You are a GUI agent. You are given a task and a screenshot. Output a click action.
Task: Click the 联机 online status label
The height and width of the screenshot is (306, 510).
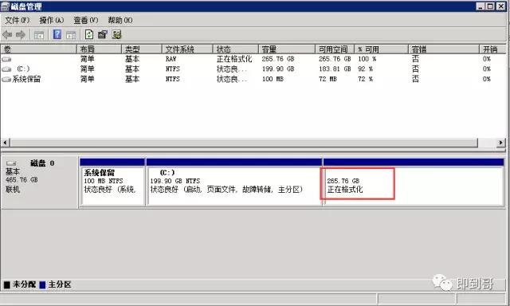13,189
